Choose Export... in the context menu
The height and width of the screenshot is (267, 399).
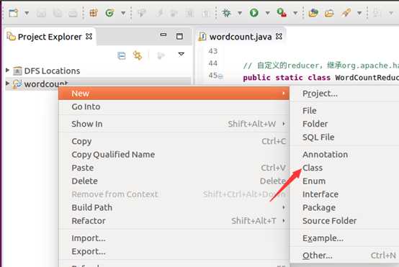(174, 251)
